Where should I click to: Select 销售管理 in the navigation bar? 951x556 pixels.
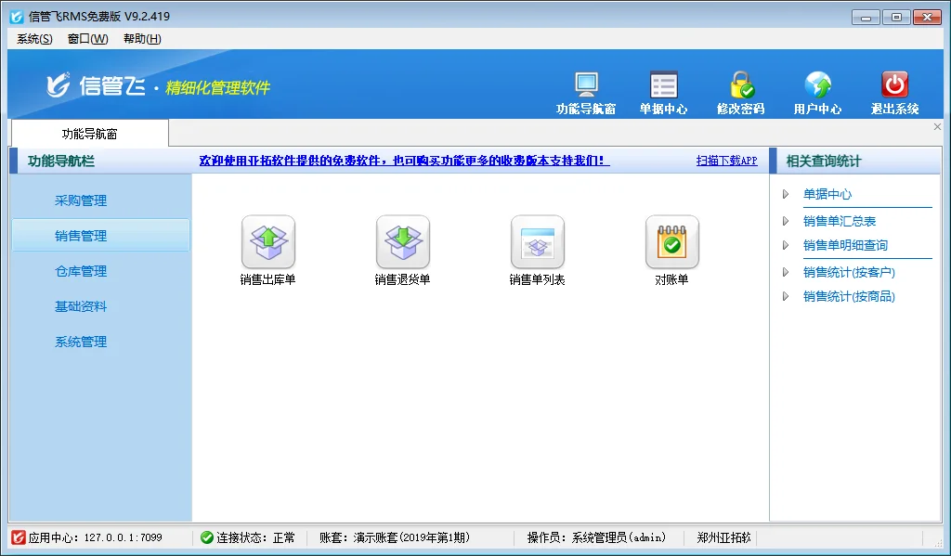pyautogui.click(x=100, y=235)
